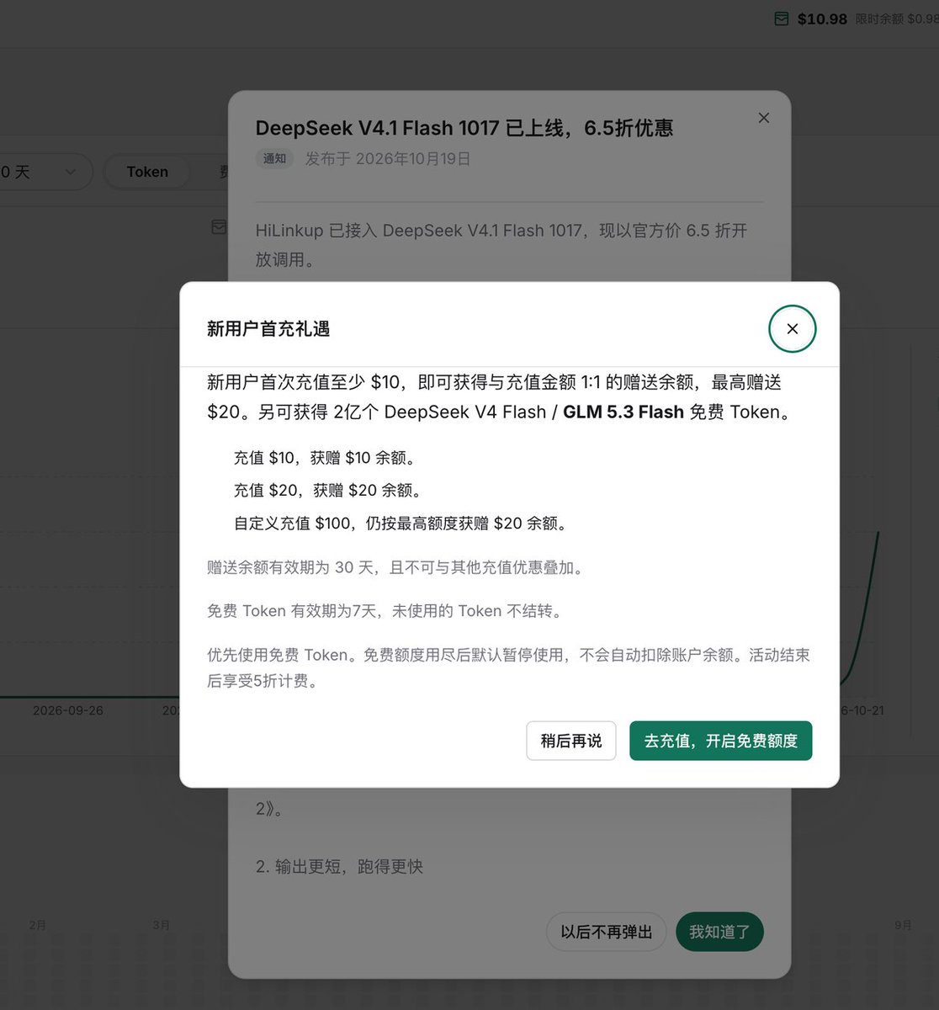Click 以后不再弹出 in the announcement dialog
This screenshot has height=1010, width=939.
pos(607,932)
